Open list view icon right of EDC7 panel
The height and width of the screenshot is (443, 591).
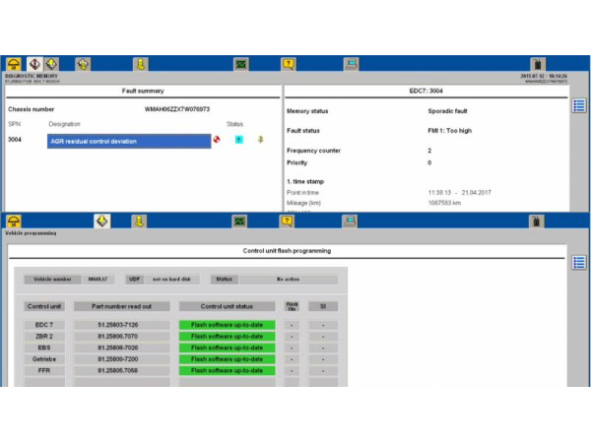point(579,105)
